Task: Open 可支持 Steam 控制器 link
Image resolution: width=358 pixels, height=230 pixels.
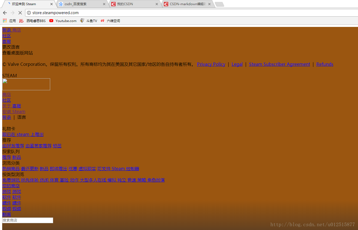Action: coord(118,169)
